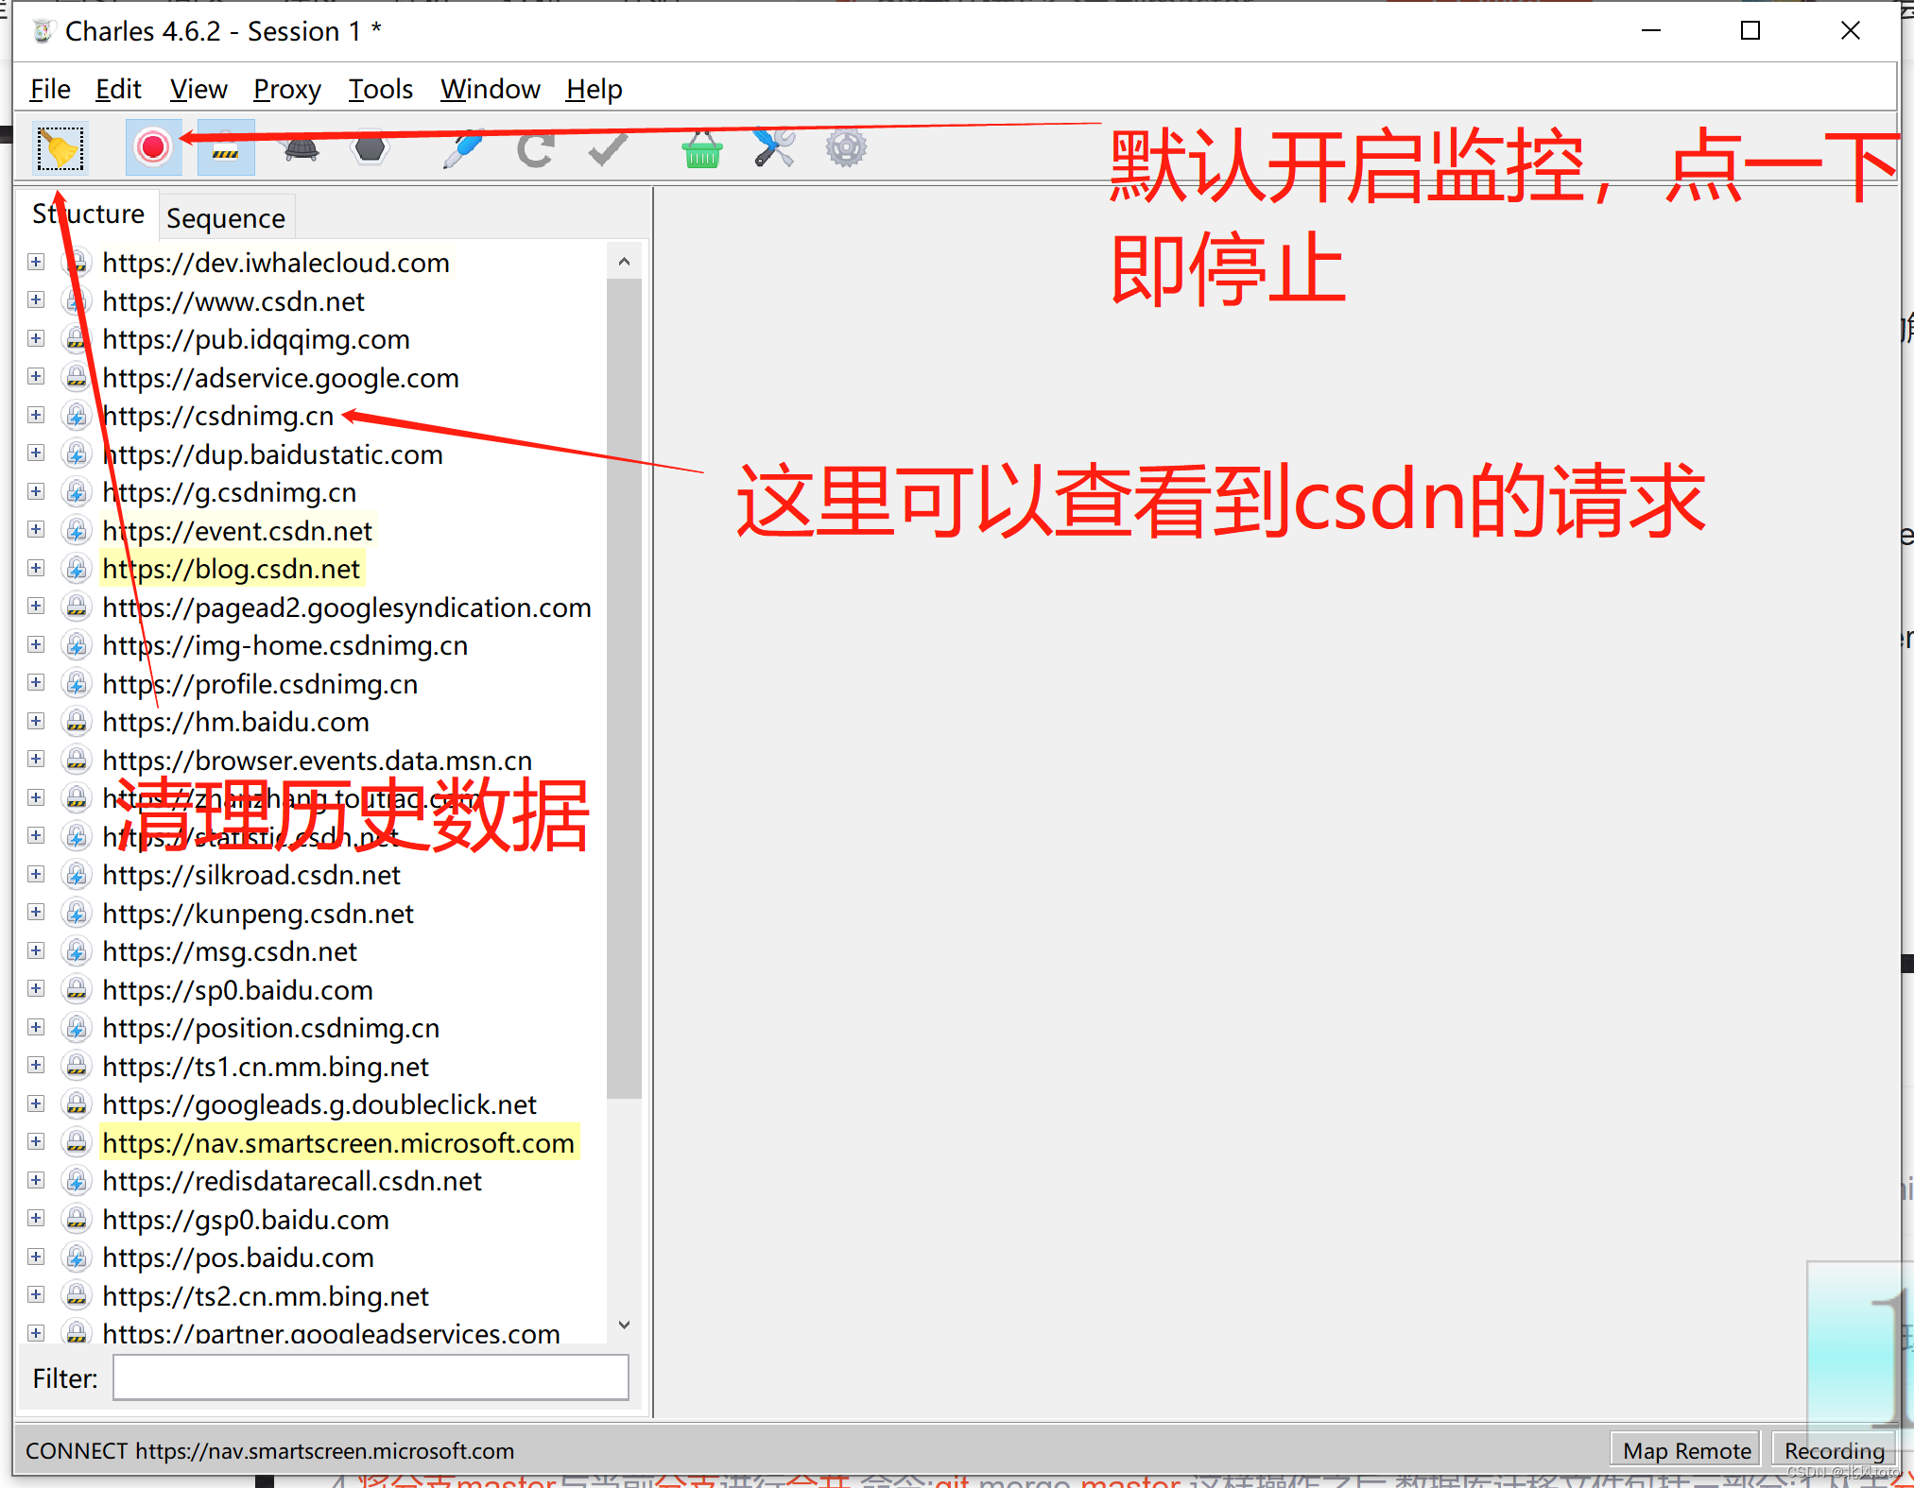This screenshot has height=1488, width=1914.
Task: Click the lock icon beside hm.baidu.com
Action: 77,721
